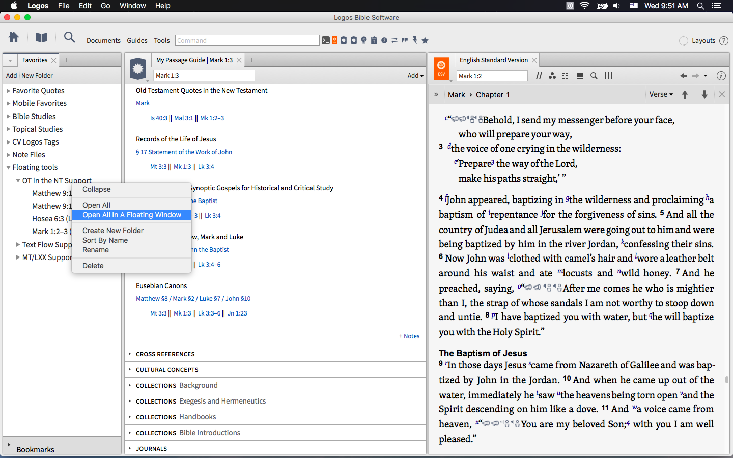Click the Mark 1:3 passage reference field
733x458 pixels.
pos(204,76)
